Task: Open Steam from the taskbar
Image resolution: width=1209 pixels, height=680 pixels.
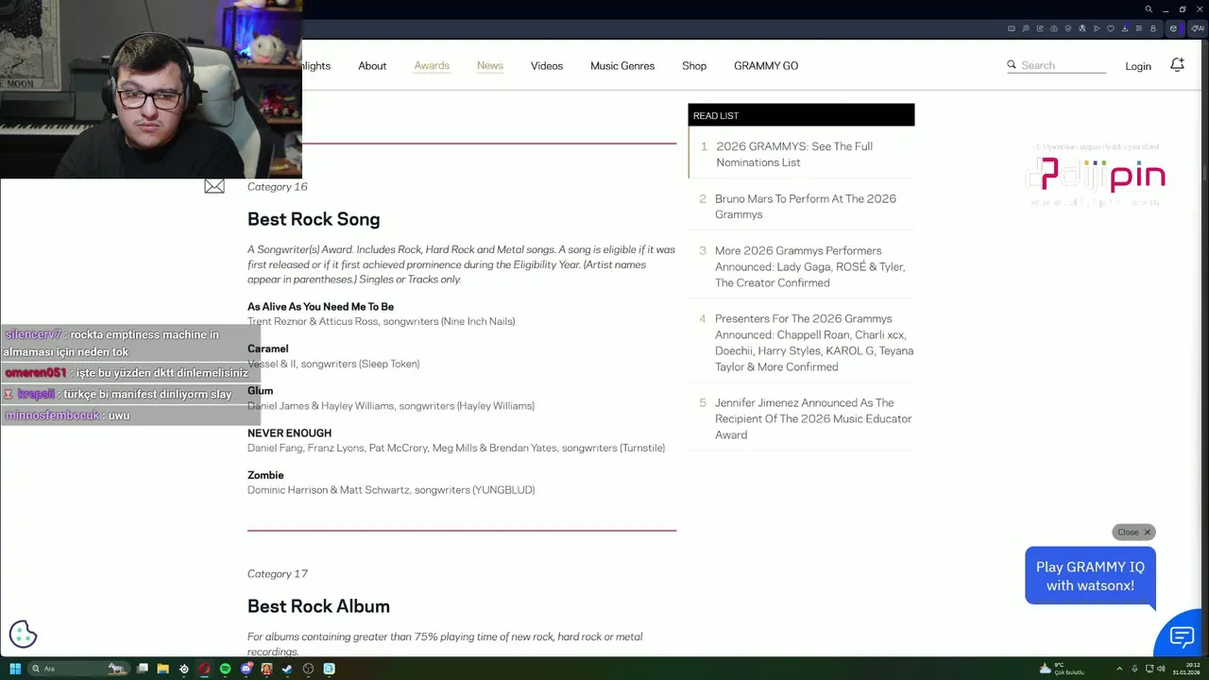Action: coord(287,669)
